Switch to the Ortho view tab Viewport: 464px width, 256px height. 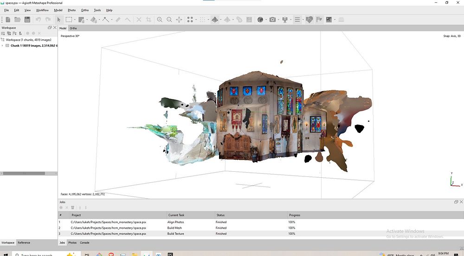click(73, 28)
